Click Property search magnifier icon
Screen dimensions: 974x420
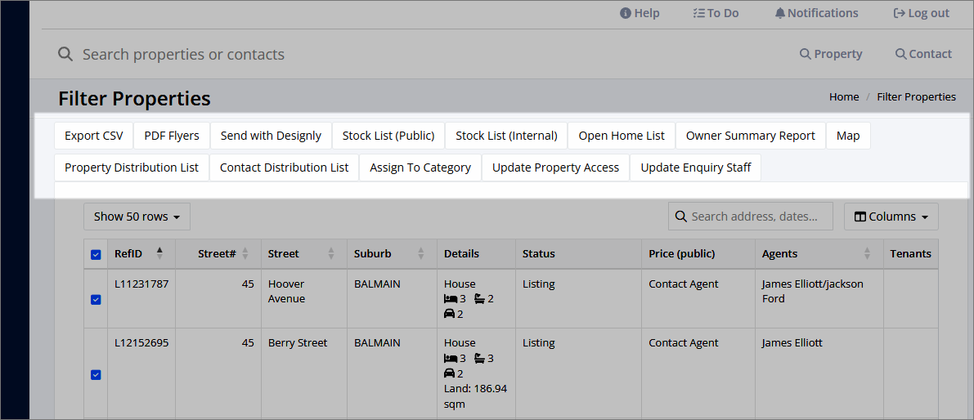tap(805, 54)
